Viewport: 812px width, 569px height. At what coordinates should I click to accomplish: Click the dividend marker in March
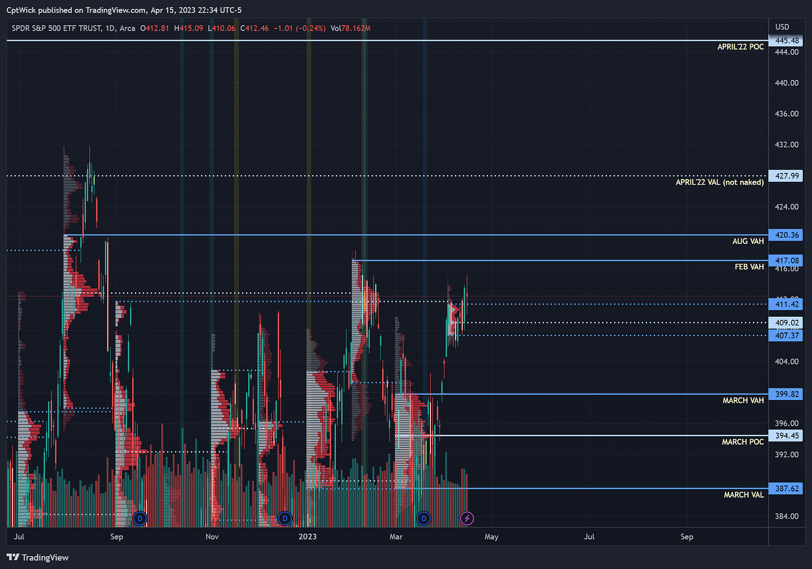point(424,519)
